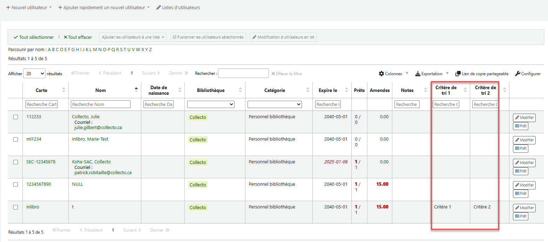The image size is (548, 242).
Task: Expand the Bibliothèque filter dropdown
Action: [x=211, y=104]
